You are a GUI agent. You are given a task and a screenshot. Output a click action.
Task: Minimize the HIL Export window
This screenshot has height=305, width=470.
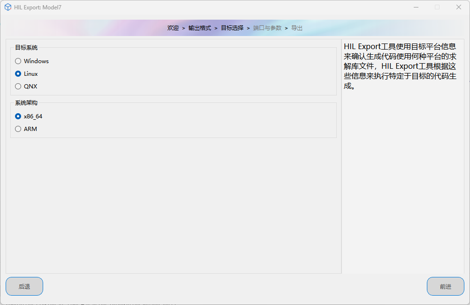[x=416, y=7]
